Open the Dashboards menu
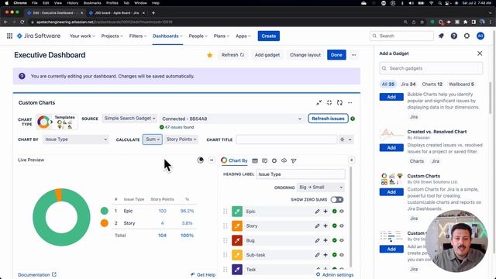This screenshot has width=496, height=279. pos(167,36)
